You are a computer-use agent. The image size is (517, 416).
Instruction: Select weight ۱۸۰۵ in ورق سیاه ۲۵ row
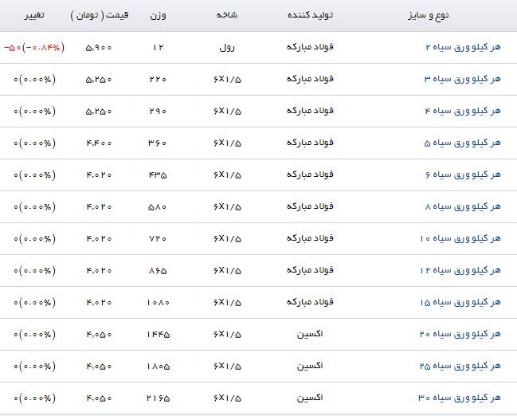pyautogui.click(x=158, y=367)
